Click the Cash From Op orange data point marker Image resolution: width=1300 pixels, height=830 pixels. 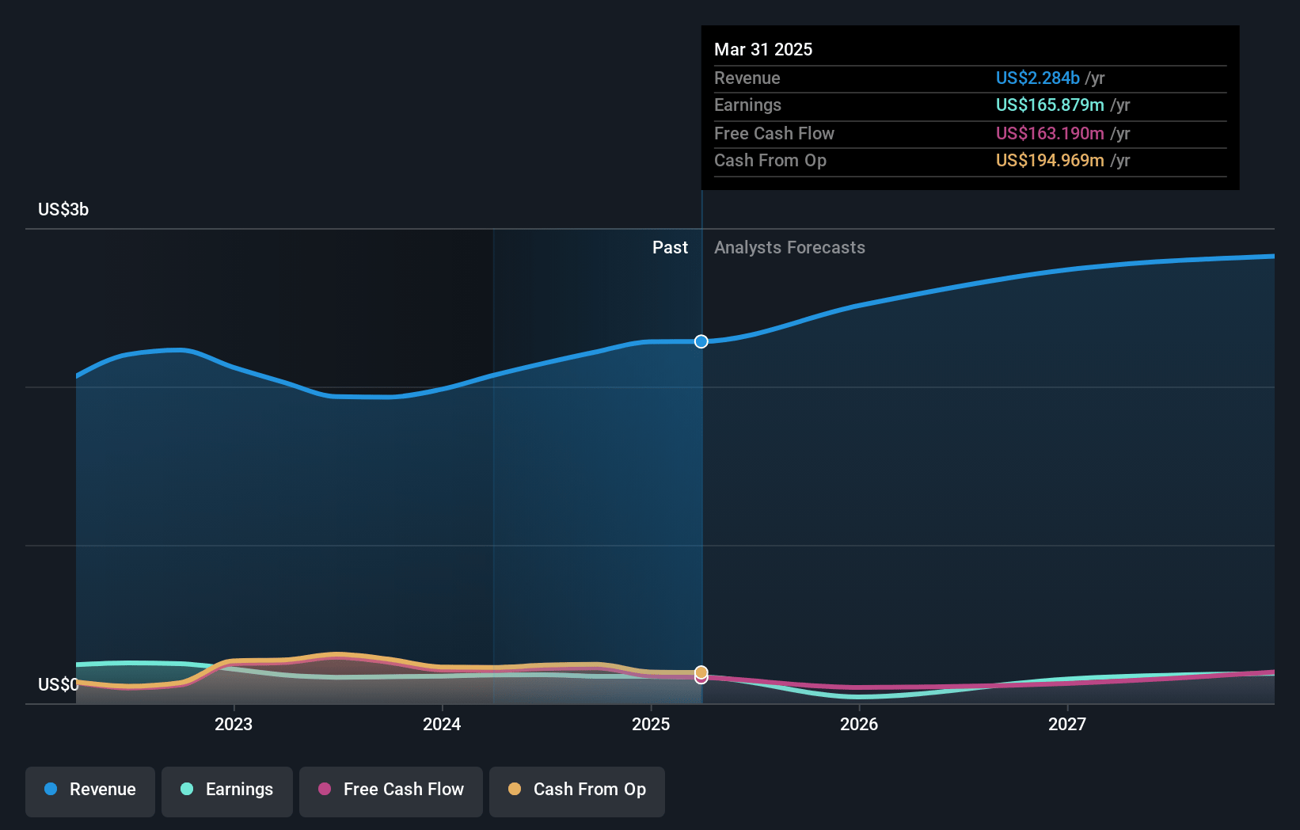click(x=701, y=672)
